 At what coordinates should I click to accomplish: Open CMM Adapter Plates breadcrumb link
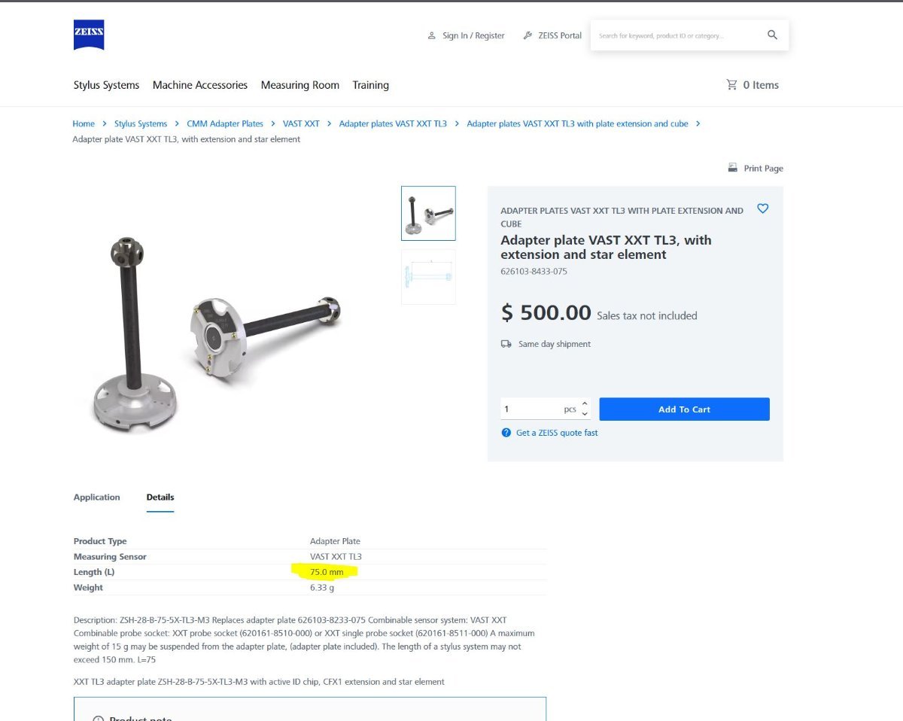point(225,123)
